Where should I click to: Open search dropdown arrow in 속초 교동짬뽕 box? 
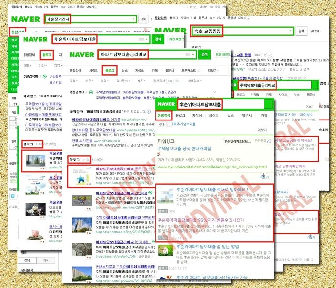point(290,31)
